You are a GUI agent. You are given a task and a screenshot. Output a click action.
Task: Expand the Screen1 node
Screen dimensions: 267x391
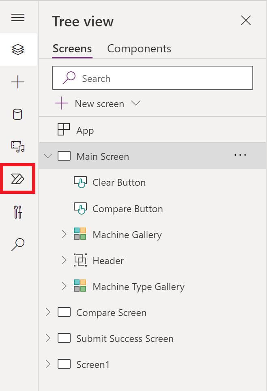click(48, 364)
